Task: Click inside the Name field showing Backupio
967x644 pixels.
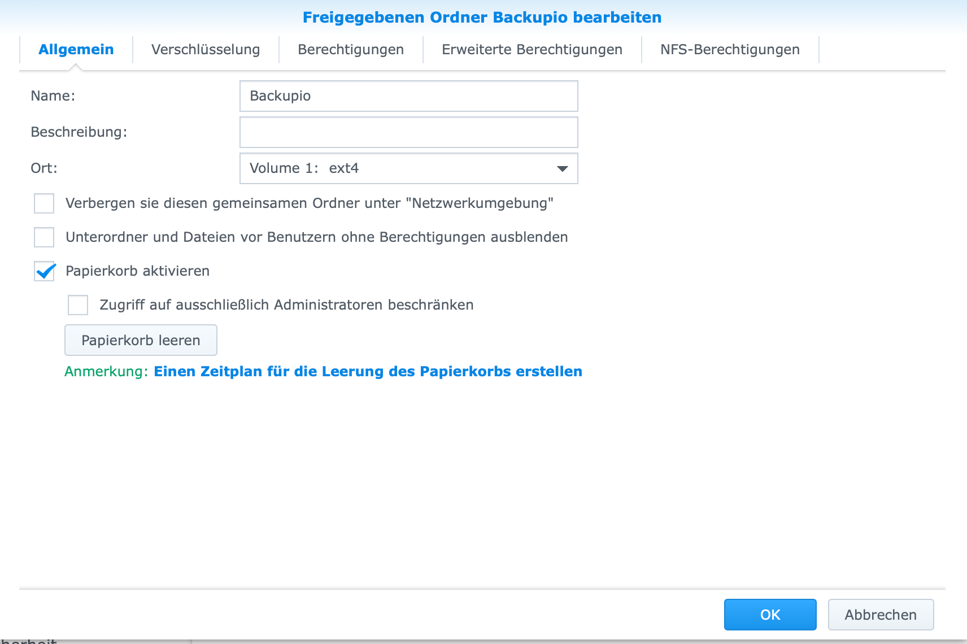Action: click(408, 96)
